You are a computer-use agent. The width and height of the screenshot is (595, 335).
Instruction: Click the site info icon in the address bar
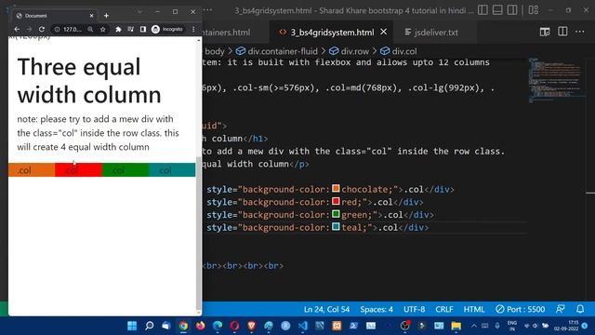pyautogui.click(x=57, y=29)
